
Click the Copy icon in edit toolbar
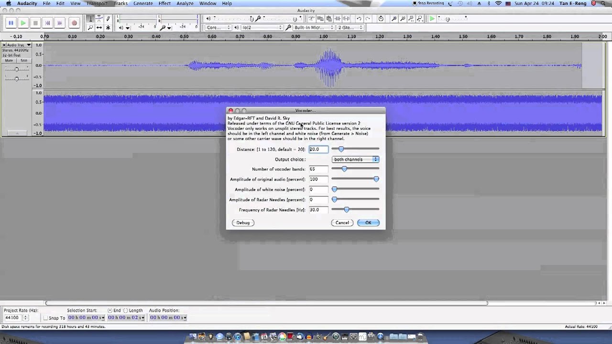pyautogui.click(x=320, y=19)
